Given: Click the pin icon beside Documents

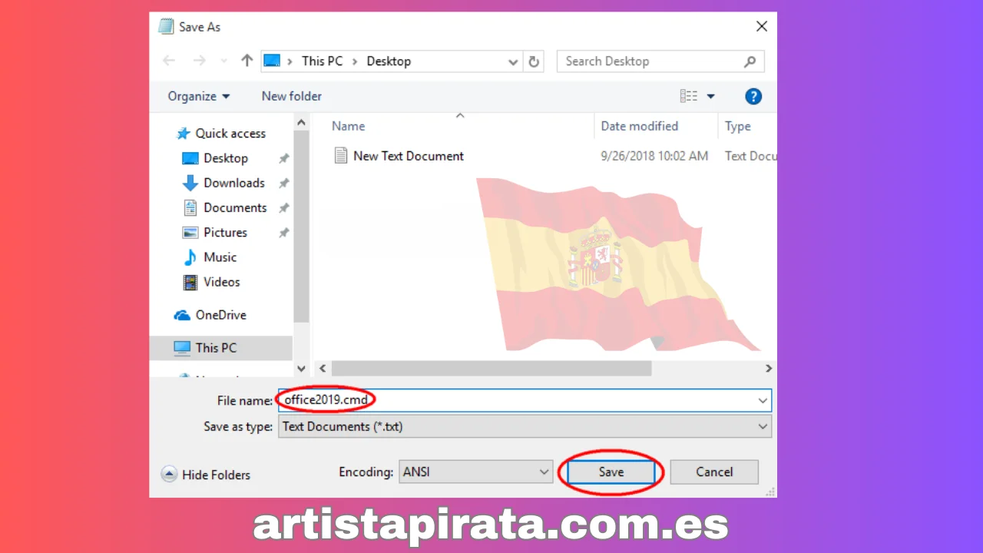Looking at the screenshot, I should [x=283, y=207].
